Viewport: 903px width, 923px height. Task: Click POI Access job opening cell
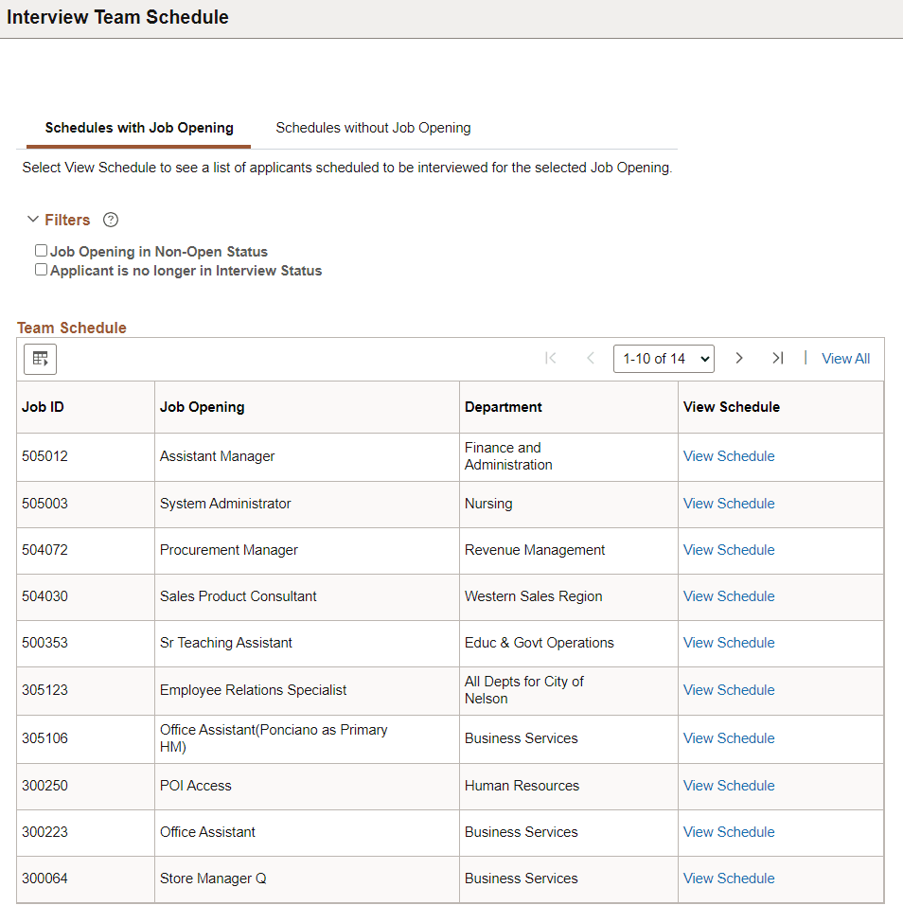[x=307, y=786]
